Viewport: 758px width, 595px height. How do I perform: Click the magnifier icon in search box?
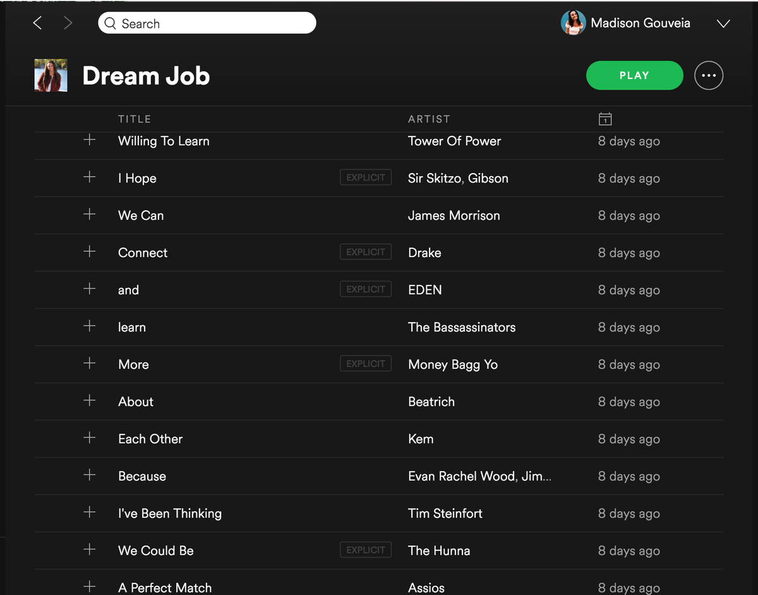click(111, 23)
